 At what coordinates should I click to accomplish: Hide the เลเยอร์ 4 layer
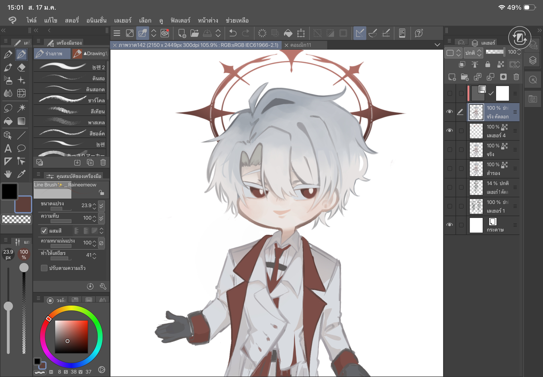[x=450, y=131]
